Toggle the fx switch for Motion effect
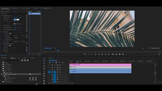The image size is (162, 91). pos(3,16)
